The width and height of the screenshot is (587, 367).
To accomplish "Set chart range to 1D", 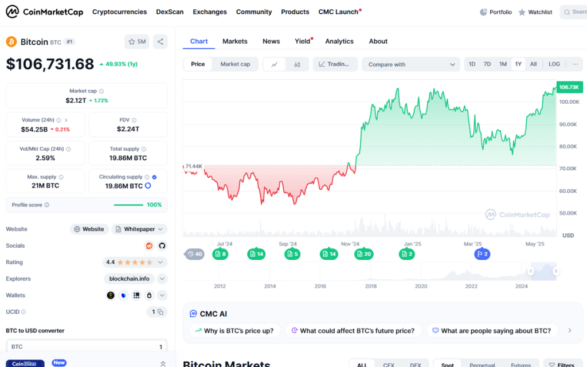I will 472,64.
